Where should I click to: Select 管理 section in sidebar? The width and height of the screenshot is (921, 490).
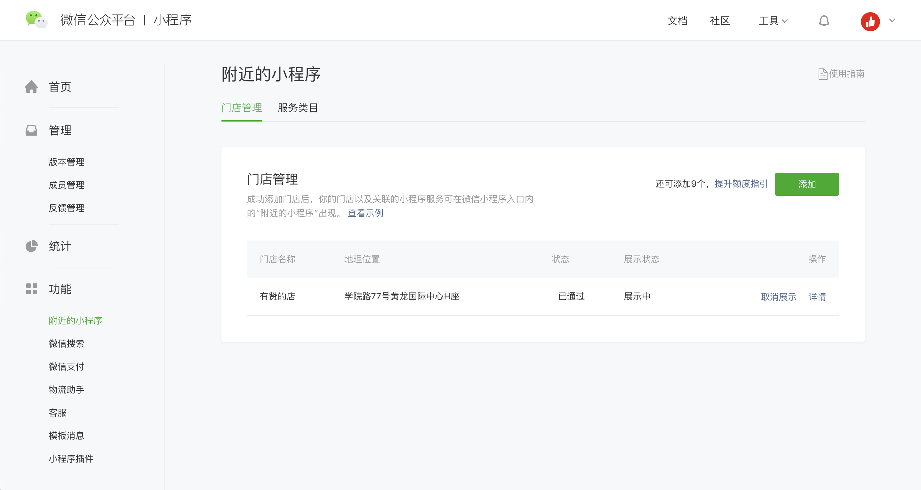tap(60, 130)
